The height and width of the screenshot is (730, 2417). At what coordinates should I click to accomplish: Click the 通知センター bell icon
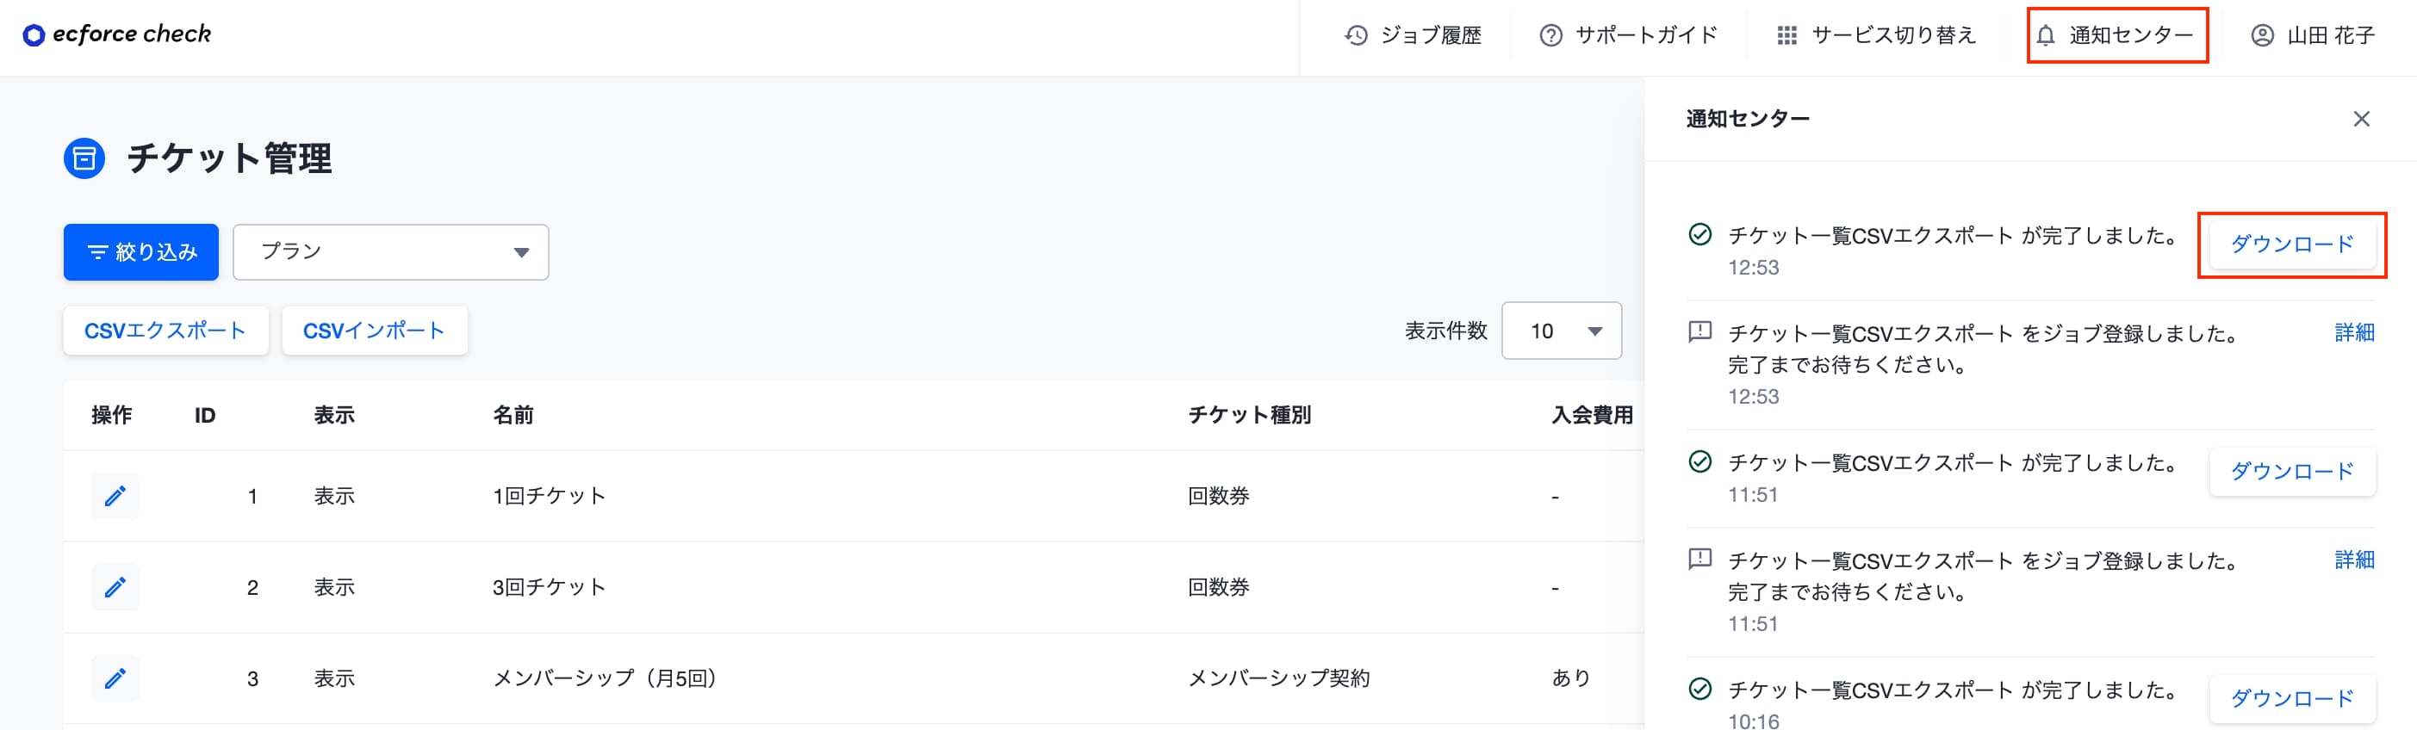[2046, 35]
